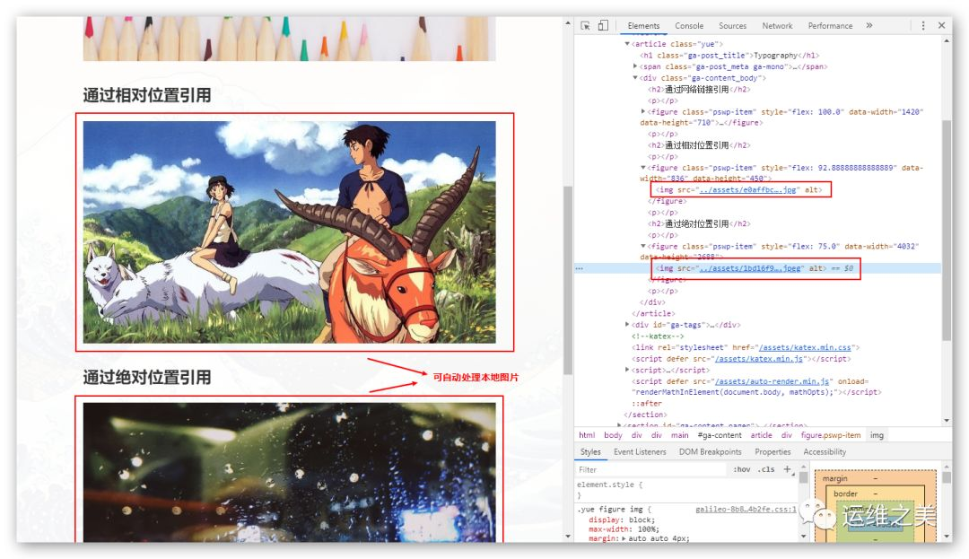Expand the margin shorthand triangle in styles
Image resolution: width=969 pixels, height=559 pixels.
pos(624,538)
